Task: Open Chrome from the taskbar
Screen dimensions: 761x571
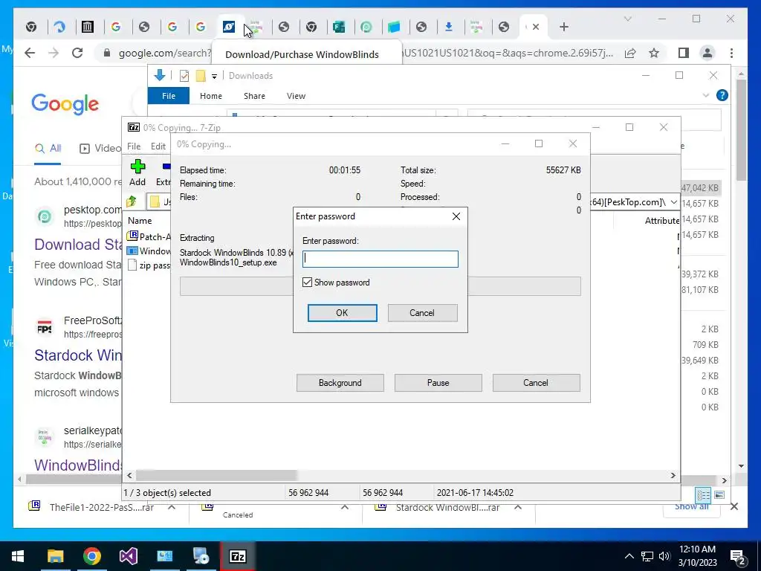Action: [x=91, y=556]
